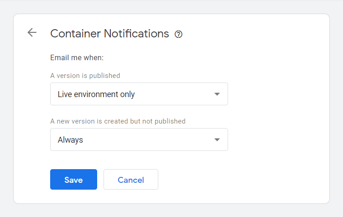The width and height of the screenshot is (343, 217).
Task: Click 'A new version is created but not published' label
Action: tap(118, 121)
